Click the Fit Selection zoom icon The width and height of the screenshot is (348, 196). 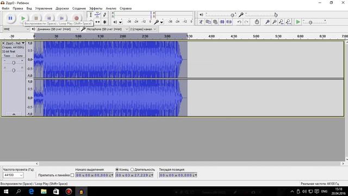pos(281,22)
